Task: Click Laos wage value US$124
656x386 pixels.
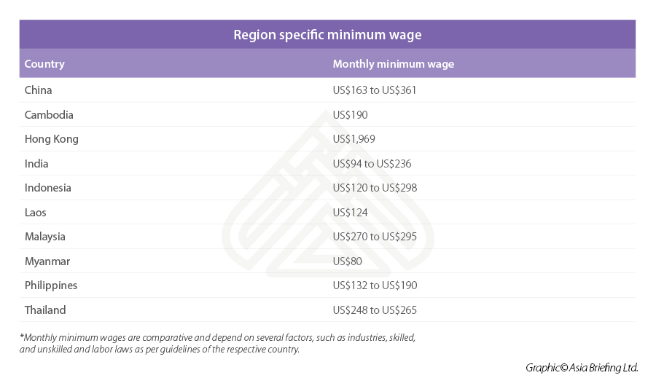Action: point(350,213)
